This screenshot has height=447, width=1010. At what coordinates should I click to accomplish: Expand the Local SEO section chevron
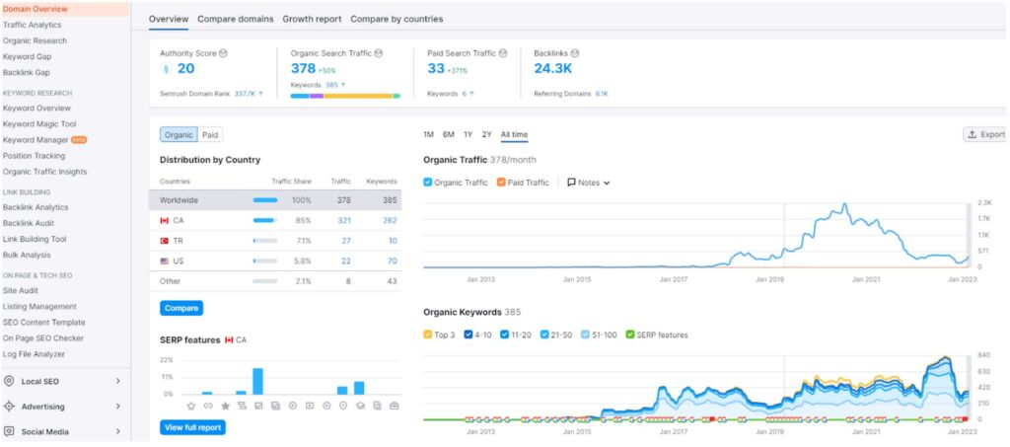click(118, 381)
